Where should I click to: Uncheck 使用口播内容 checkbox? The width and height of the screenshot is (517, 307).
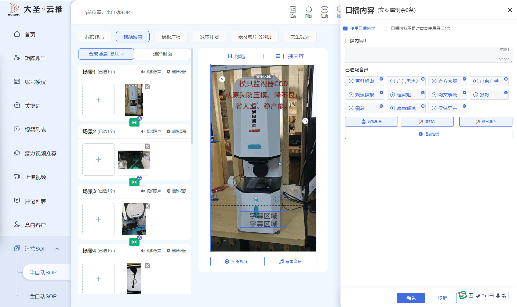[x=345, y=28]
